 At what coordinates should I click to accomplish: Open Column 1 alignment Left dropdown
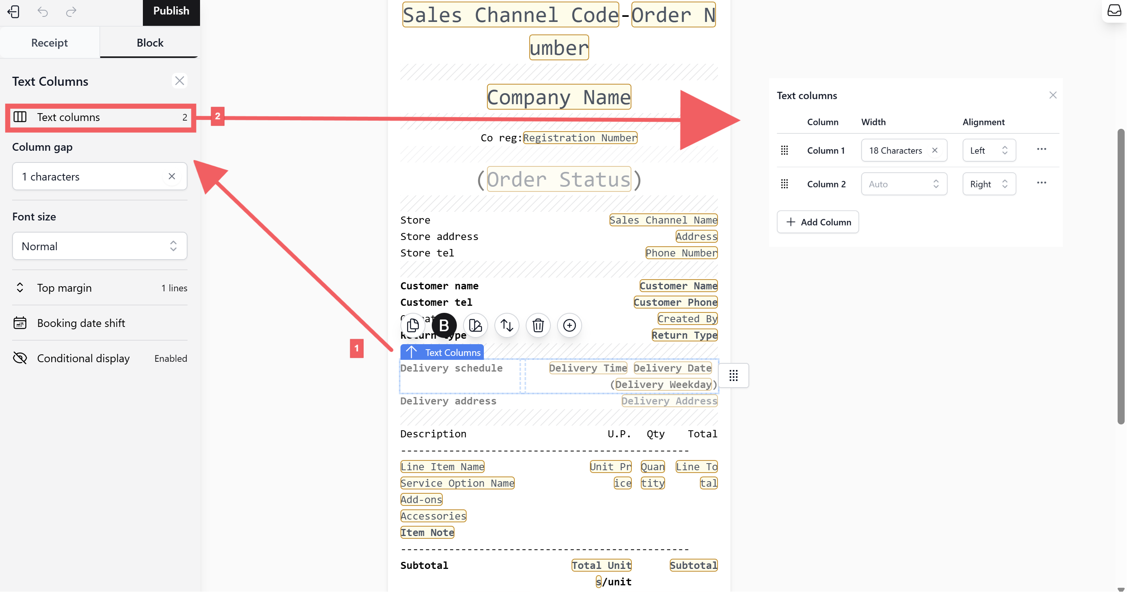point(989,150)
